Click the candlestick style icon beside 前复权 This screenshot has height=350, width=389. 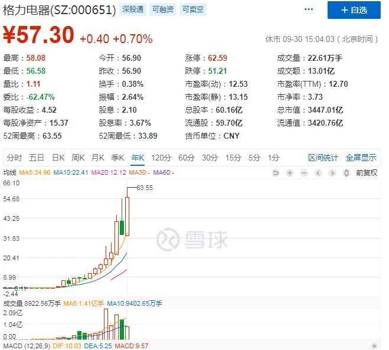coord(346,173)
